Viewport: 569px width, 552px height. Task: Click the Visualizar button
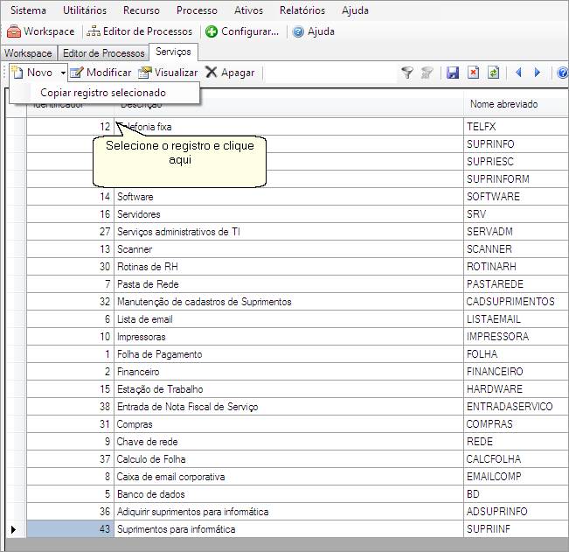(x=168, y=73)
